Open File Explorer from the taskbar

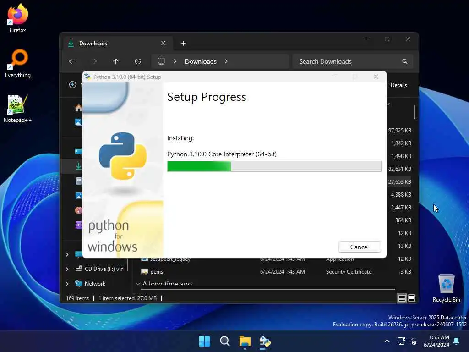(x=245, y=341)
